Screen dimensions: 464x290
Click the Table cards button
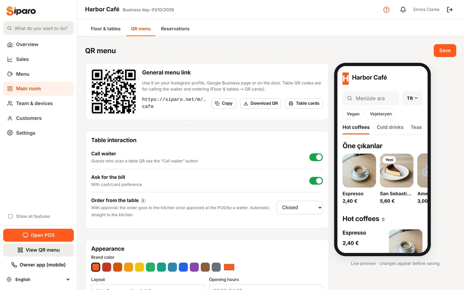[x=304, y=103]
